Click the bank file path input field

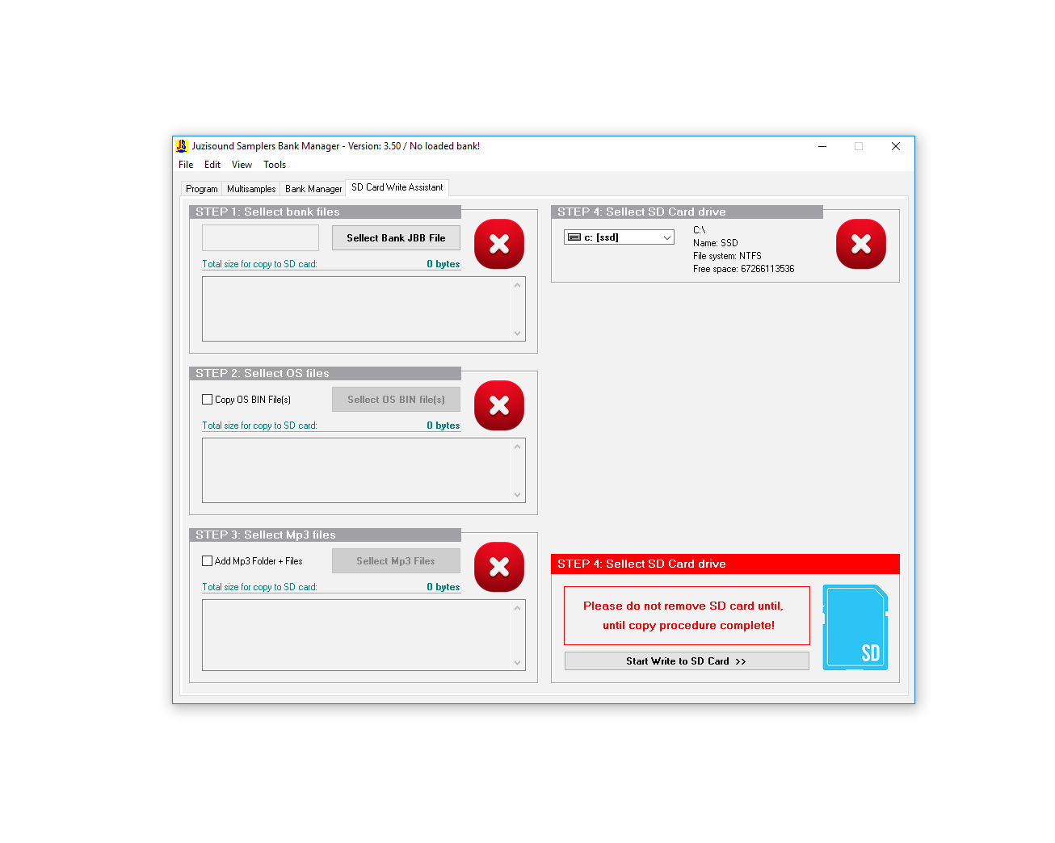[260, 238]
